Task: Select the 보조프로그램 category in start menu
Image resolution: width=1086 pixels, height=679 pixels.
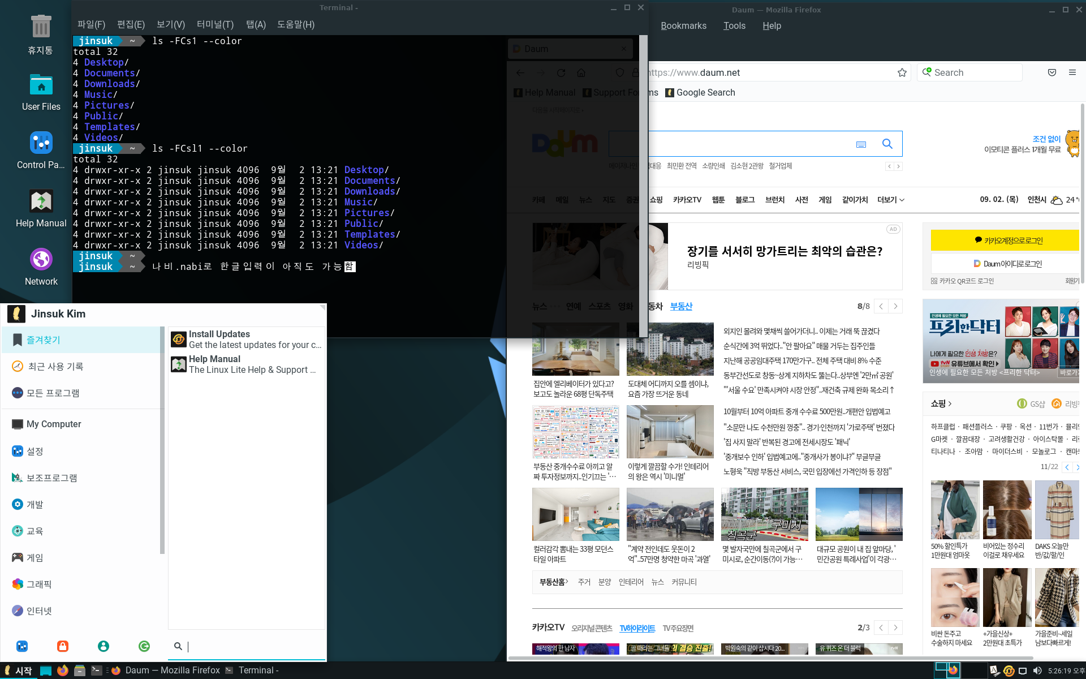Action: point(82,478)
